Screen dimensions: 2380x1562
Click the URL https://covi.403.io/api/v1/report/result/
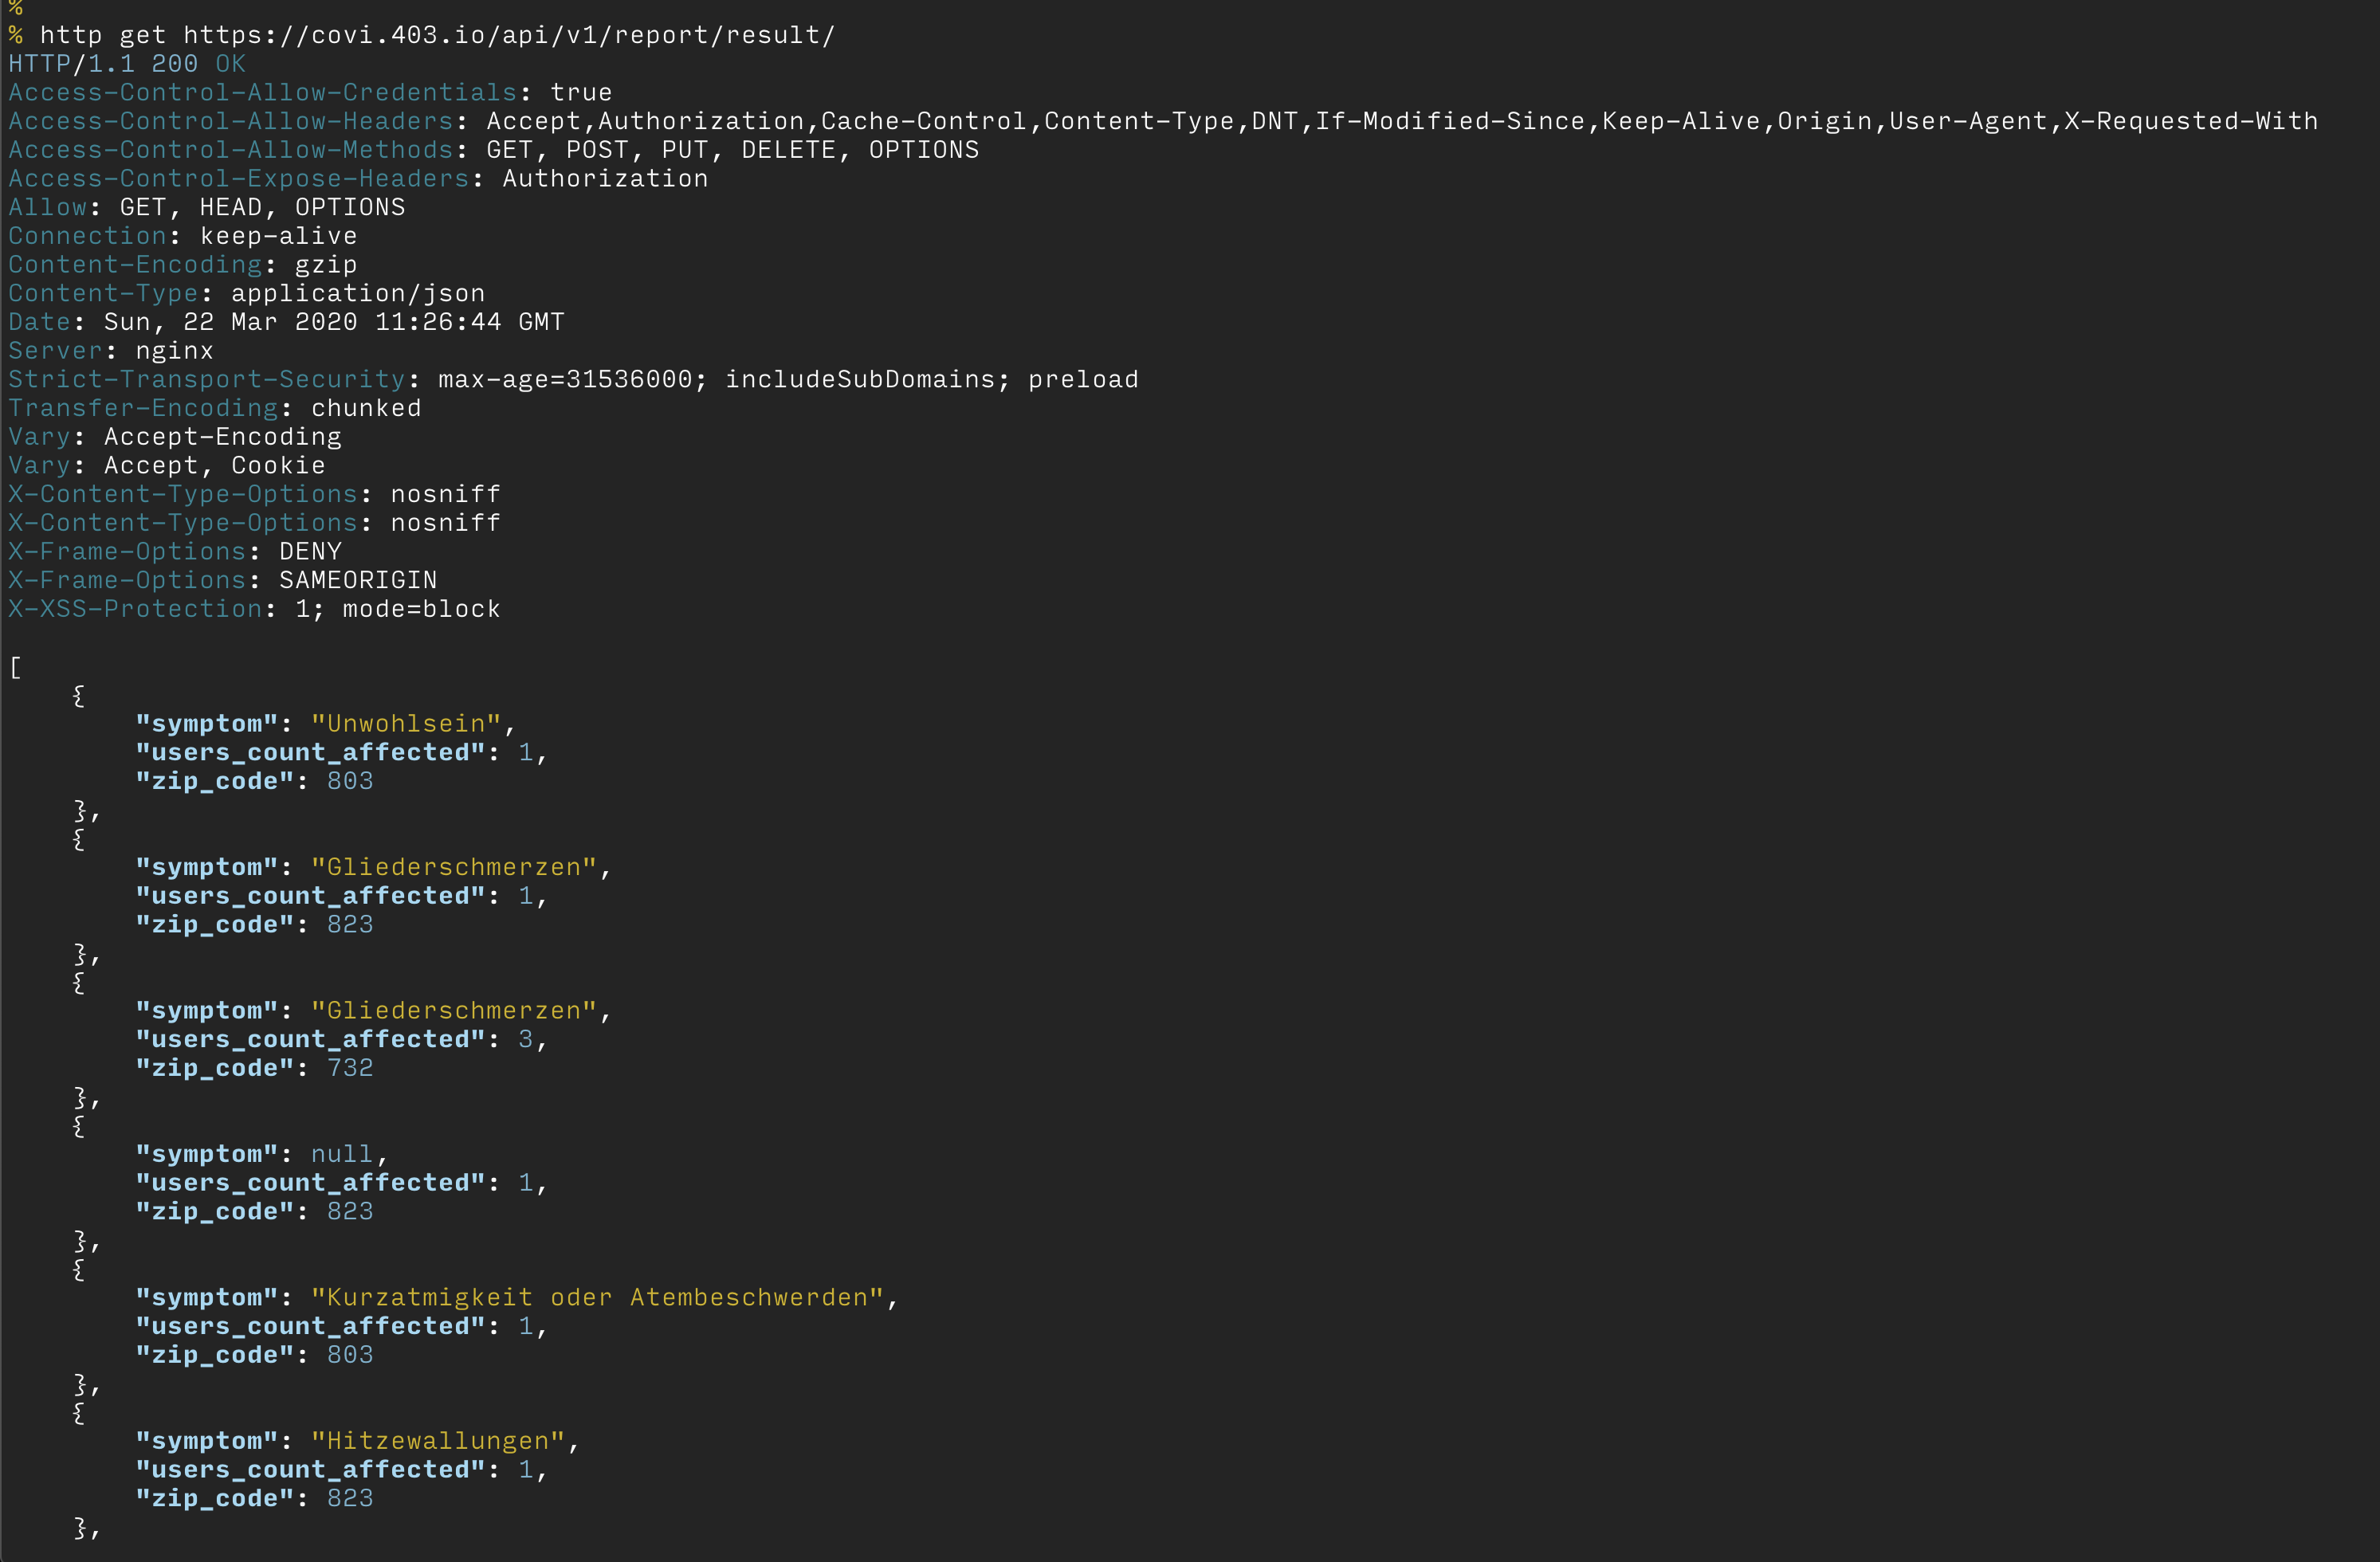point(508,35)
